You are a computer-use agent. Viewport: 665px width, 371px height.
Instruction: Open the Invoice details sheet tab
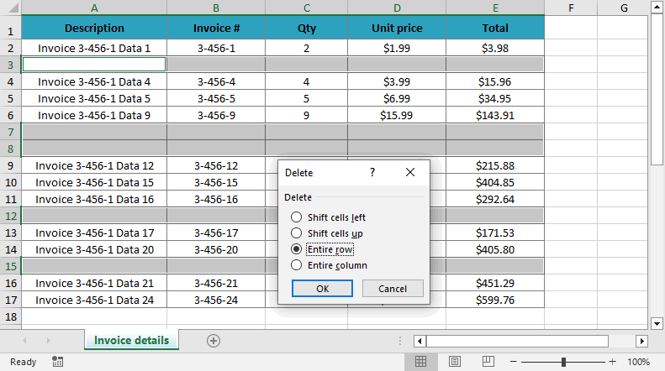point(131,340)
